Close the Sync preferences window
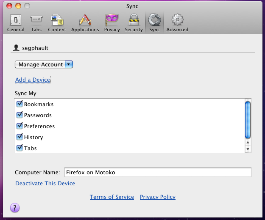The width and height of the screenshot is (265, 220). (9, 6)
